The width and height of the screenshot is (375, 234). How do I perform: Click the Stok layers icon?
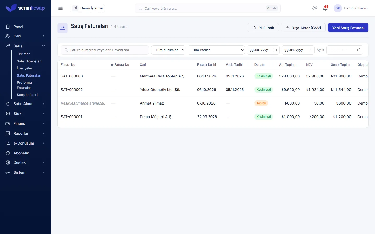[8, 114]
